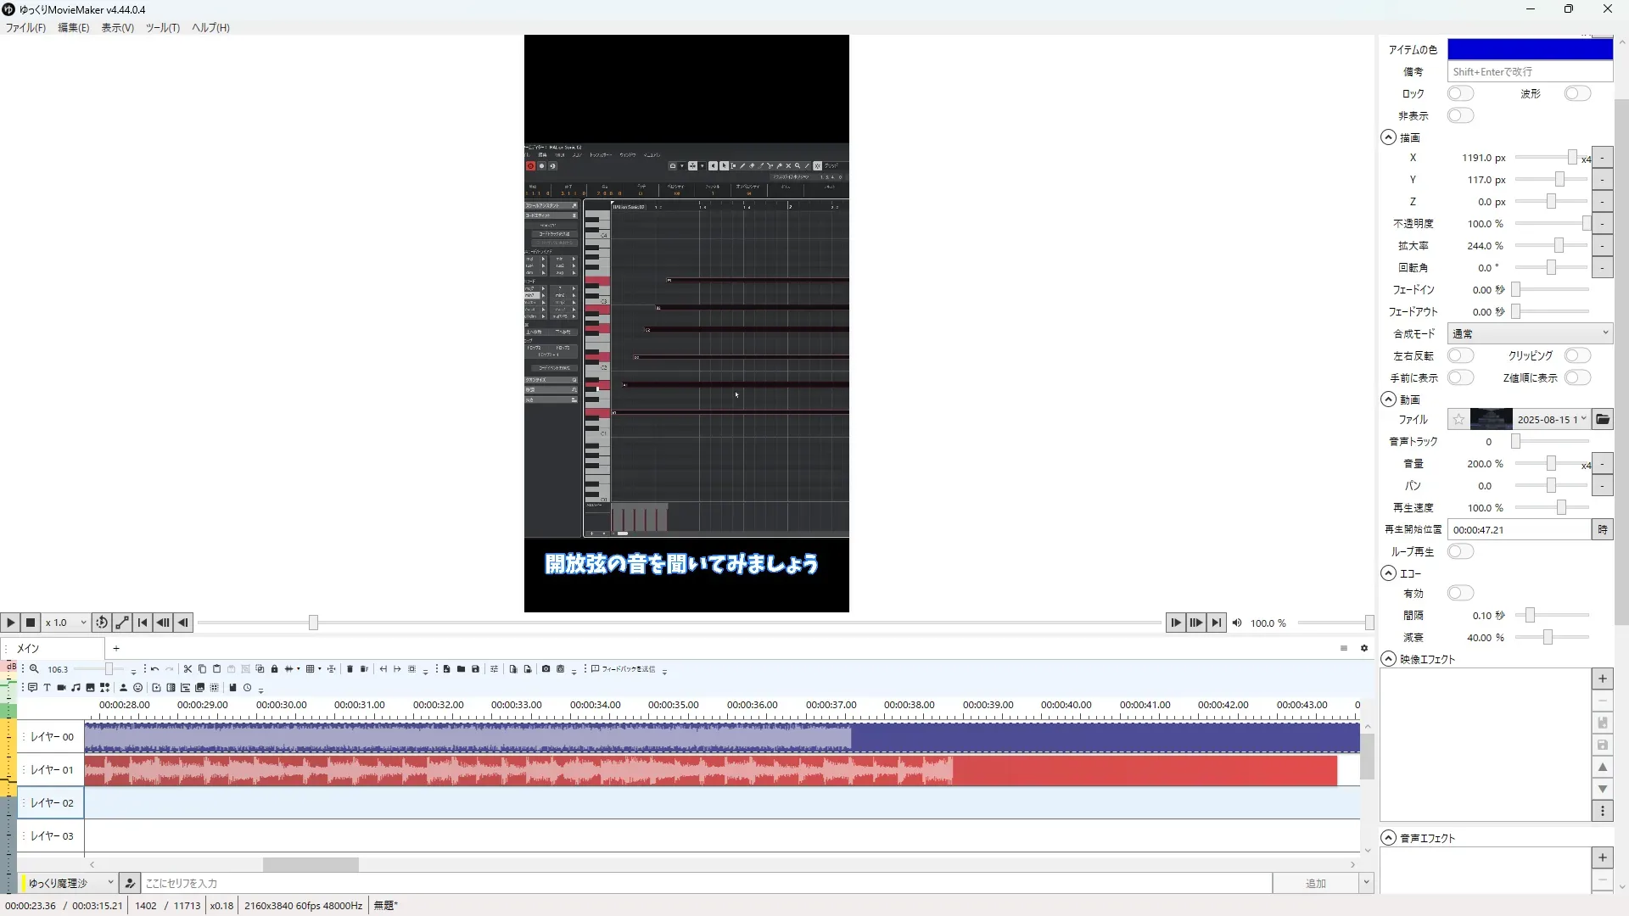This screenshot has width=1629, height=916.
Task: Add a text item using T icon
Action: pos(47,688)
